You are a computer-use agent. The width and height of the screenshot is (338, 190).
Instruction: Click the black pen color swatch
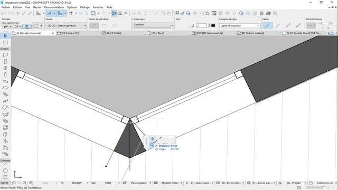click(x=213, y=26)
